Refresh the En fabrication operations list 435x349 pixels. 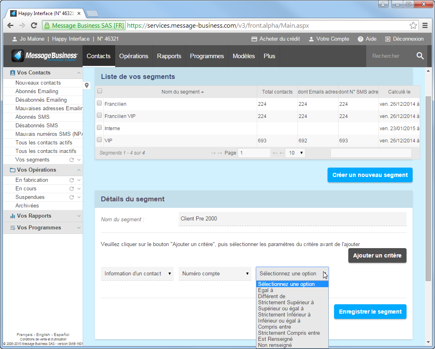[x=72, y=180]
